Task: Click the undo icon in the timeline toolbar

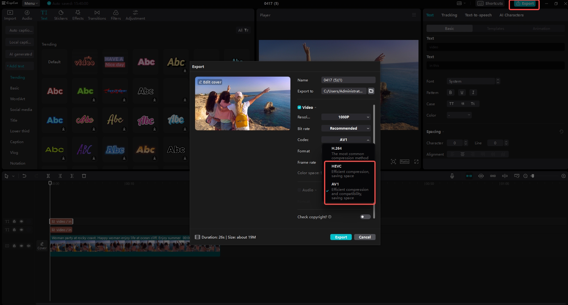Action: (24, 176)
